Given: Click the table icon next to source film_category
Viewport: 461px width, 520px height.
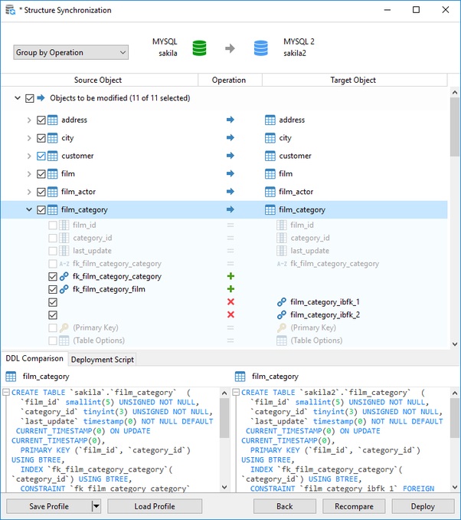Looking at the screenshot, I should tap(52, 209).
